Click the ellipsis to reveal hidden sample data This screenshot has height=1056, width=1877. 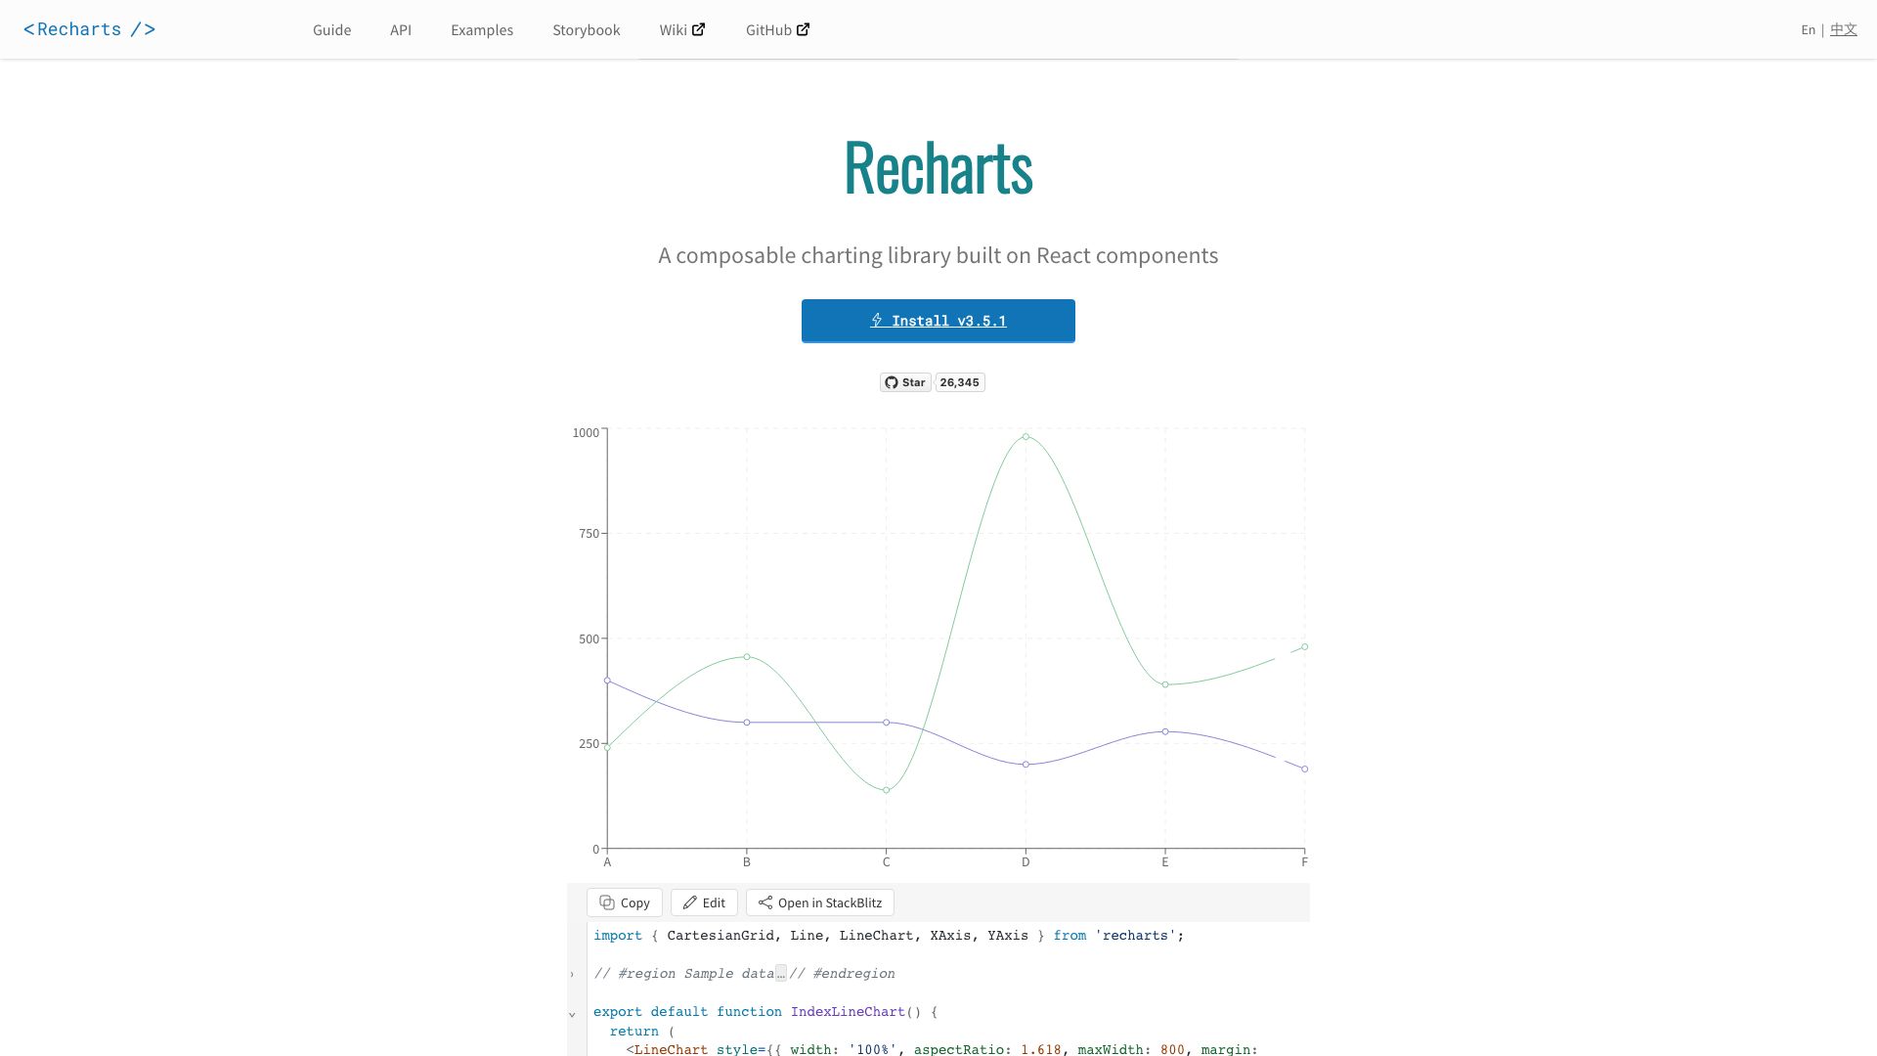[781, 974]
